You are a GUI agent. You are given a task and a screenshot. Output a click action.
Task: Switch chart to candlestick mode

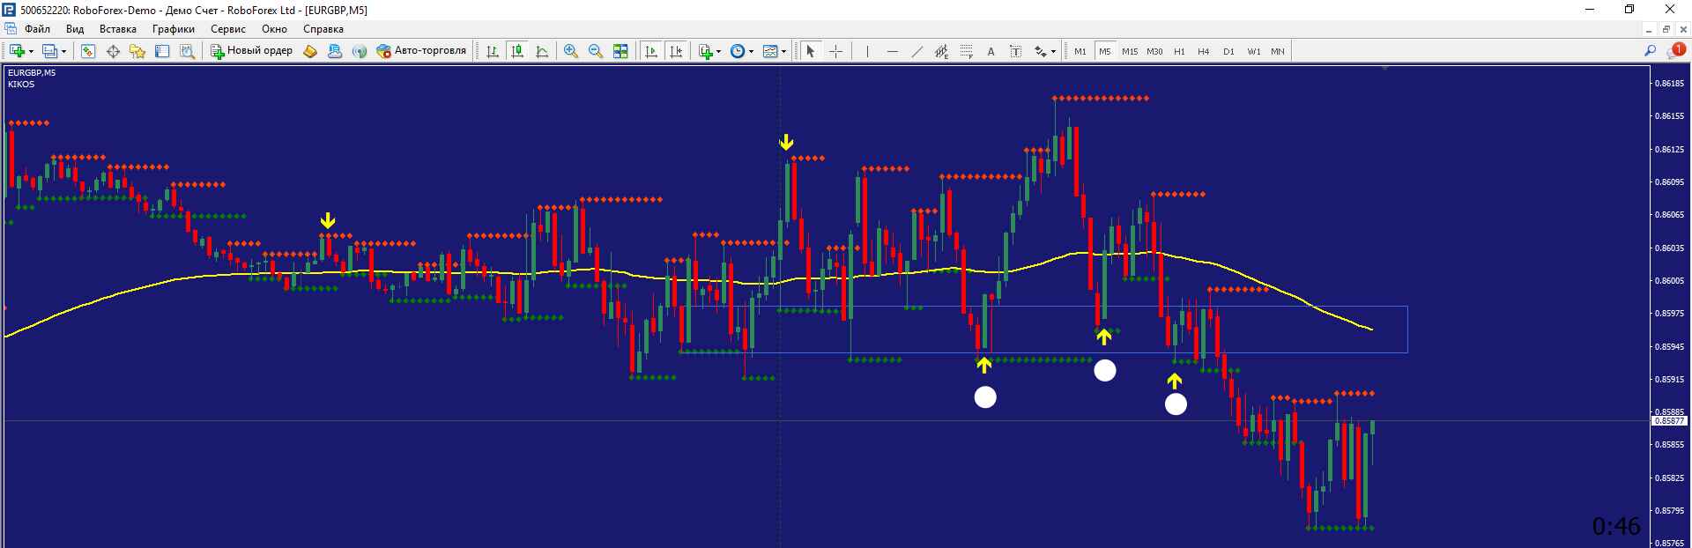click(x=517, y=51)
